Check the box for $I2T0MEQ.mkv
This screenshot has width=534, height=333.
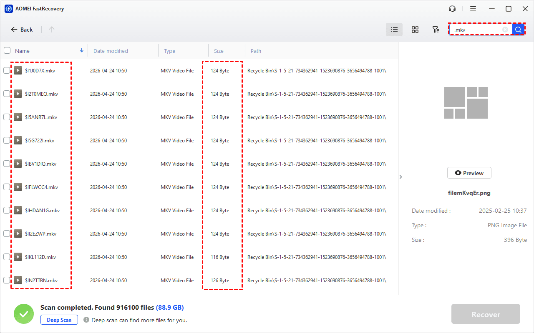coord(7,94)
